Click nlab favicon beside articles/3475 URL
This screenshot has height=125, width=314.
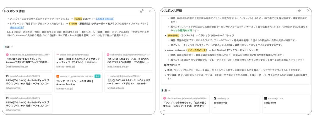(108, 54)
